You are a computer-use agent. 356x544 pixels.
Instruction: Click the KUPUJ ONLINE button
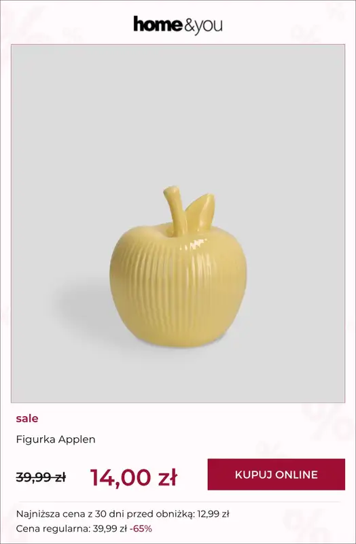pyautogui.click(x=277, y=474)
